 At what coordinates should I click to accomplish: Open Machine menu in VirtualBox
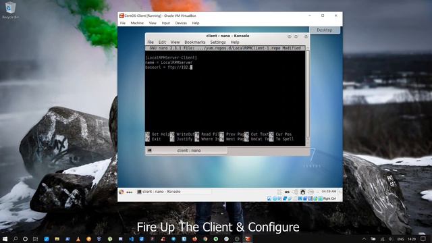tap(137, 23)
